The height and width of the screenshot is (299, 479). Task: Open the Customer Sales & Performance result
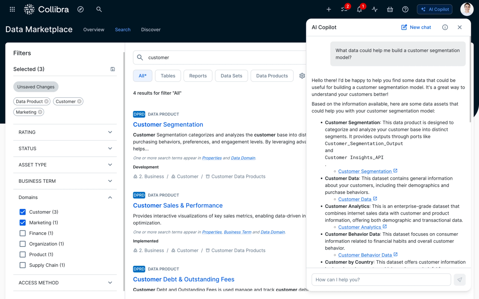[178, 206]
